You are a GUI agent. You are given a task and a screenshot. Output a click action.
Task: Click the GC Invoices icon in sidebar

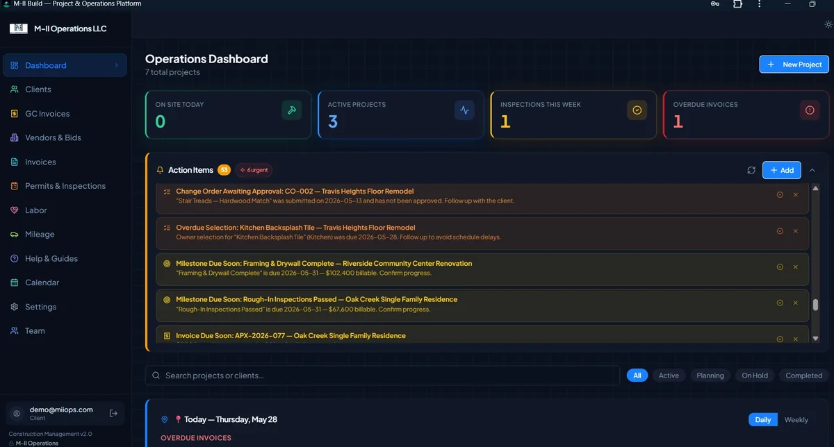[14, 114]
